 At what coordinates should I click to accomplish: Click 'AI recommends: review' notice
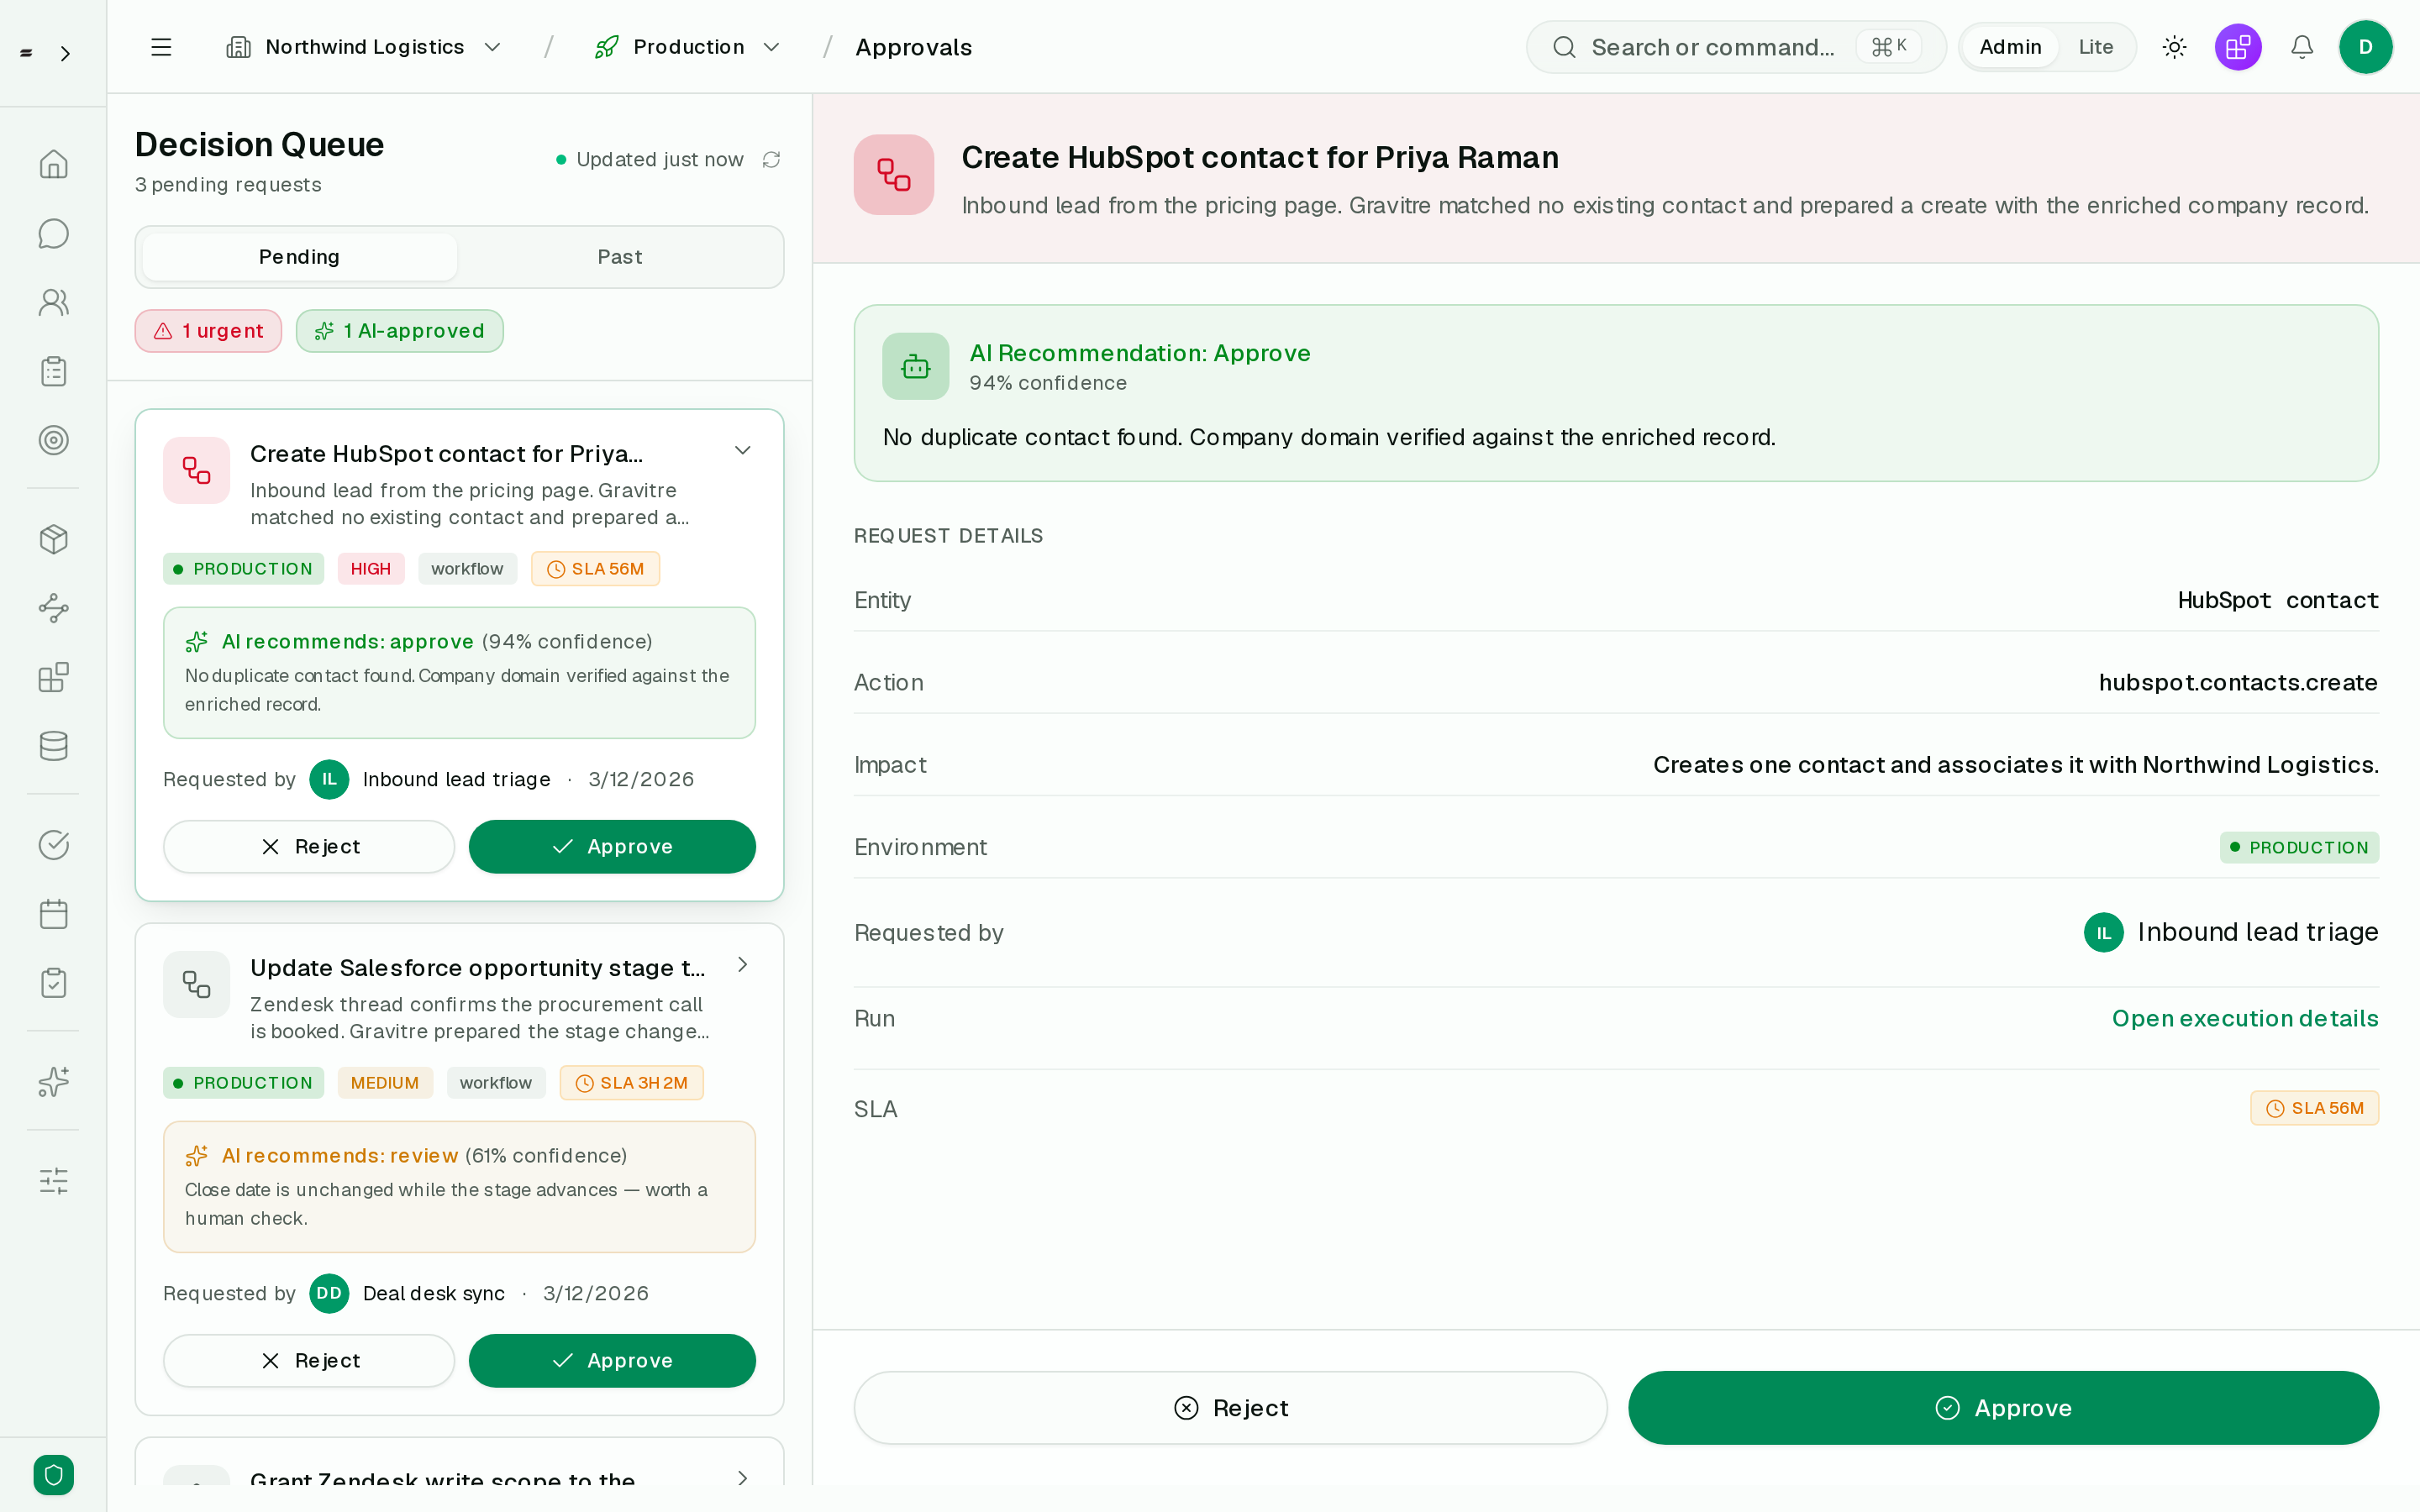[x=459, y=1186]
